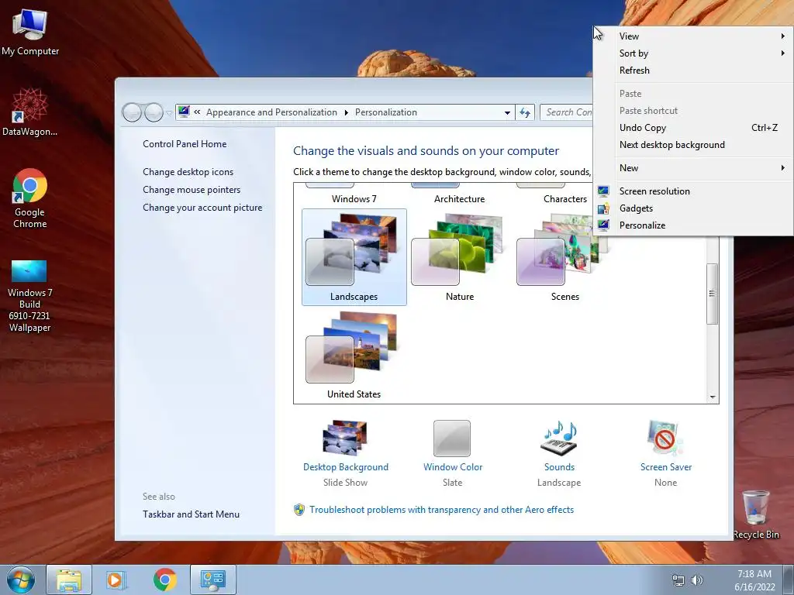This screenshot has width=794, height=595.
Task: Click the theme list scroll-down arrow
Action: 713,397
